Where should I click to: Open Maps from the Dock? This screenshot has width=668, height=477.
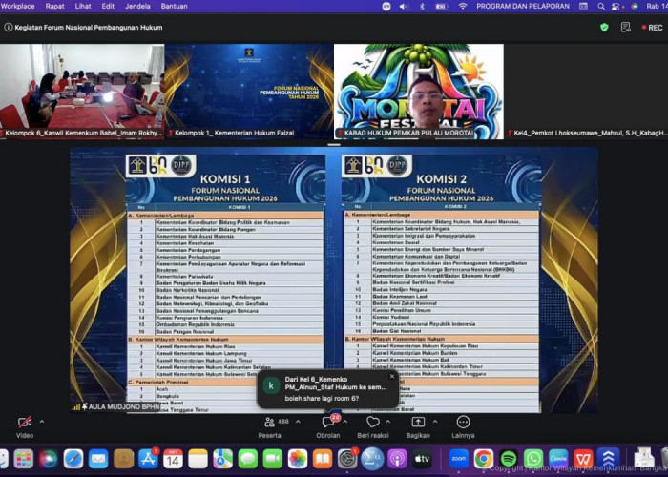coord(222,459)
